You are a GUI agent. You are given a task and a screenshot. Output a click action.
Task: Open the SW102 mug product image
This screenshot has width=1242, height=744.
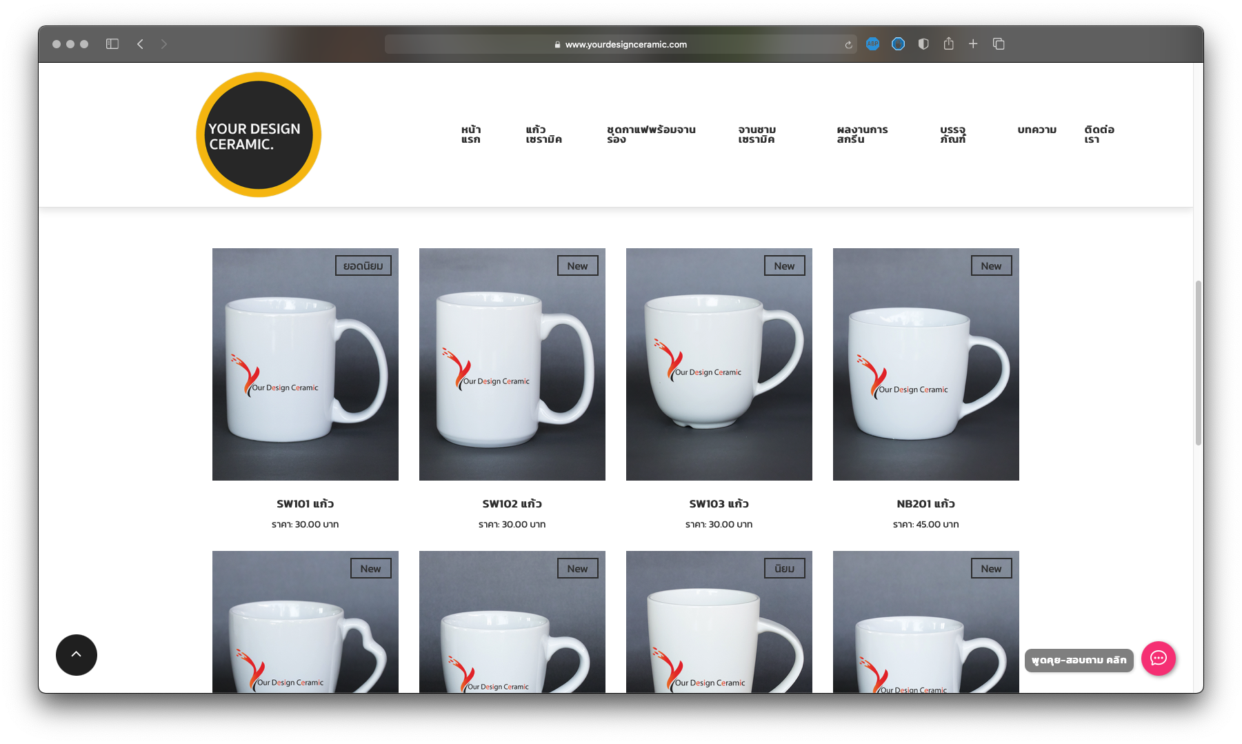(512, 364)
